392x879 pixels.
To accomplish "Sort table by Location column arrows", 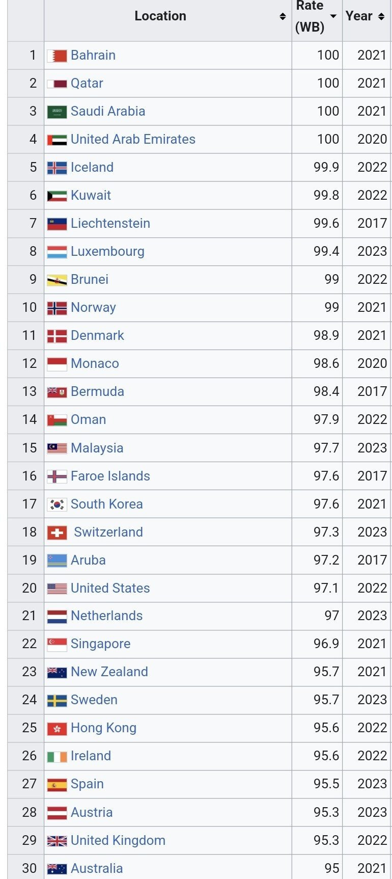I will click(x=283, y=16).
